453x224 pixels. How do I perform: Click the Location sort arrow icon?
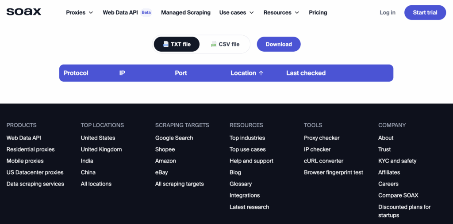[261, 73]
